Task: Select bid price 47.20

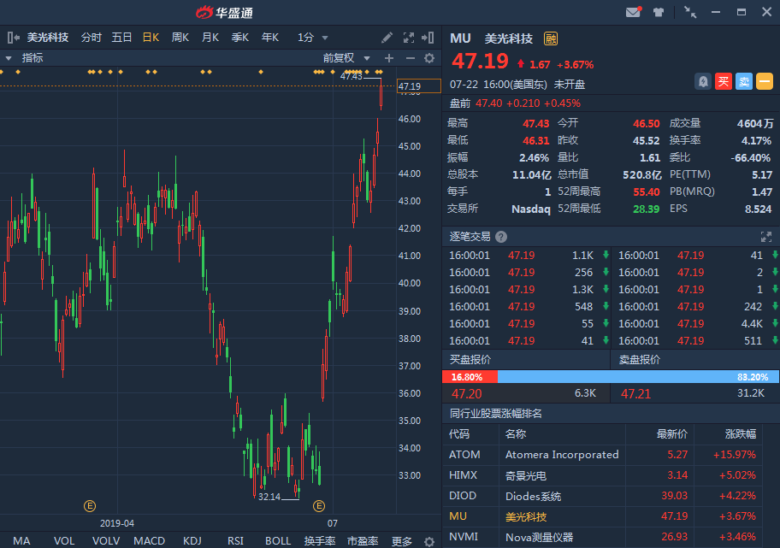Action: click(467, 394)
